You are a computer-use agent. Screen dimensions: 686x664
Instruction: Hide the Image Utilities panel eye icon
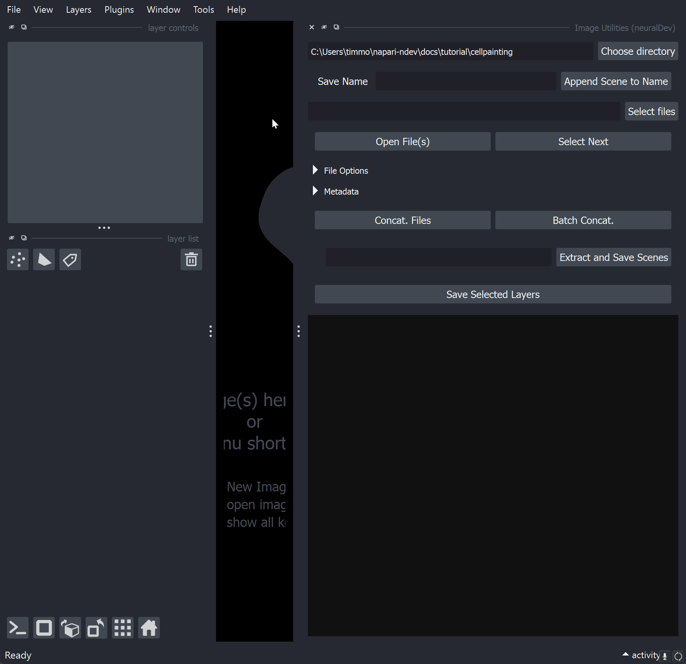(x=324, y=27)
